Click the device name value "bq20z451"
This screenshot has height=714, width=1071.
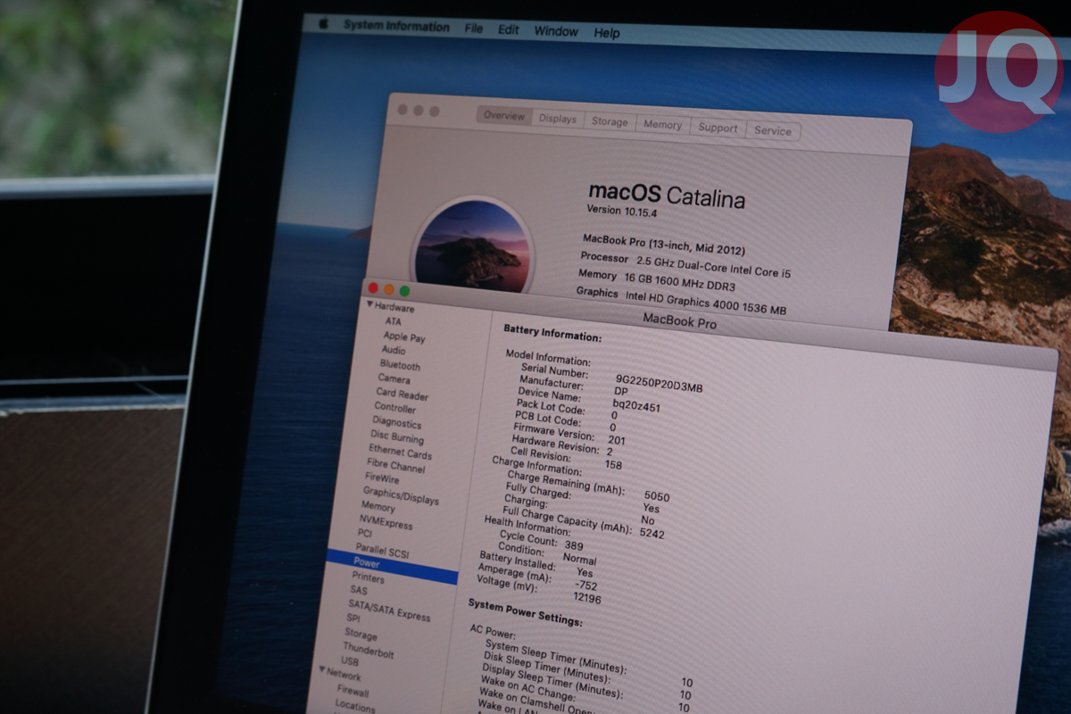point(637,405)
